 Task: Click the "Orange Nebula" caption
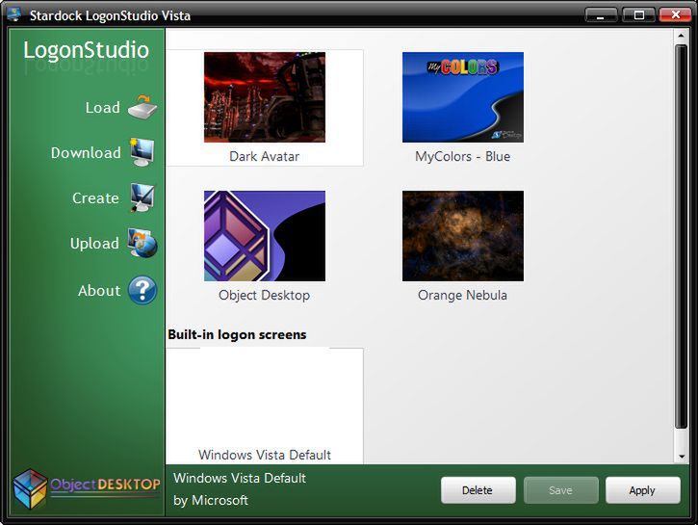pos(462,295)
